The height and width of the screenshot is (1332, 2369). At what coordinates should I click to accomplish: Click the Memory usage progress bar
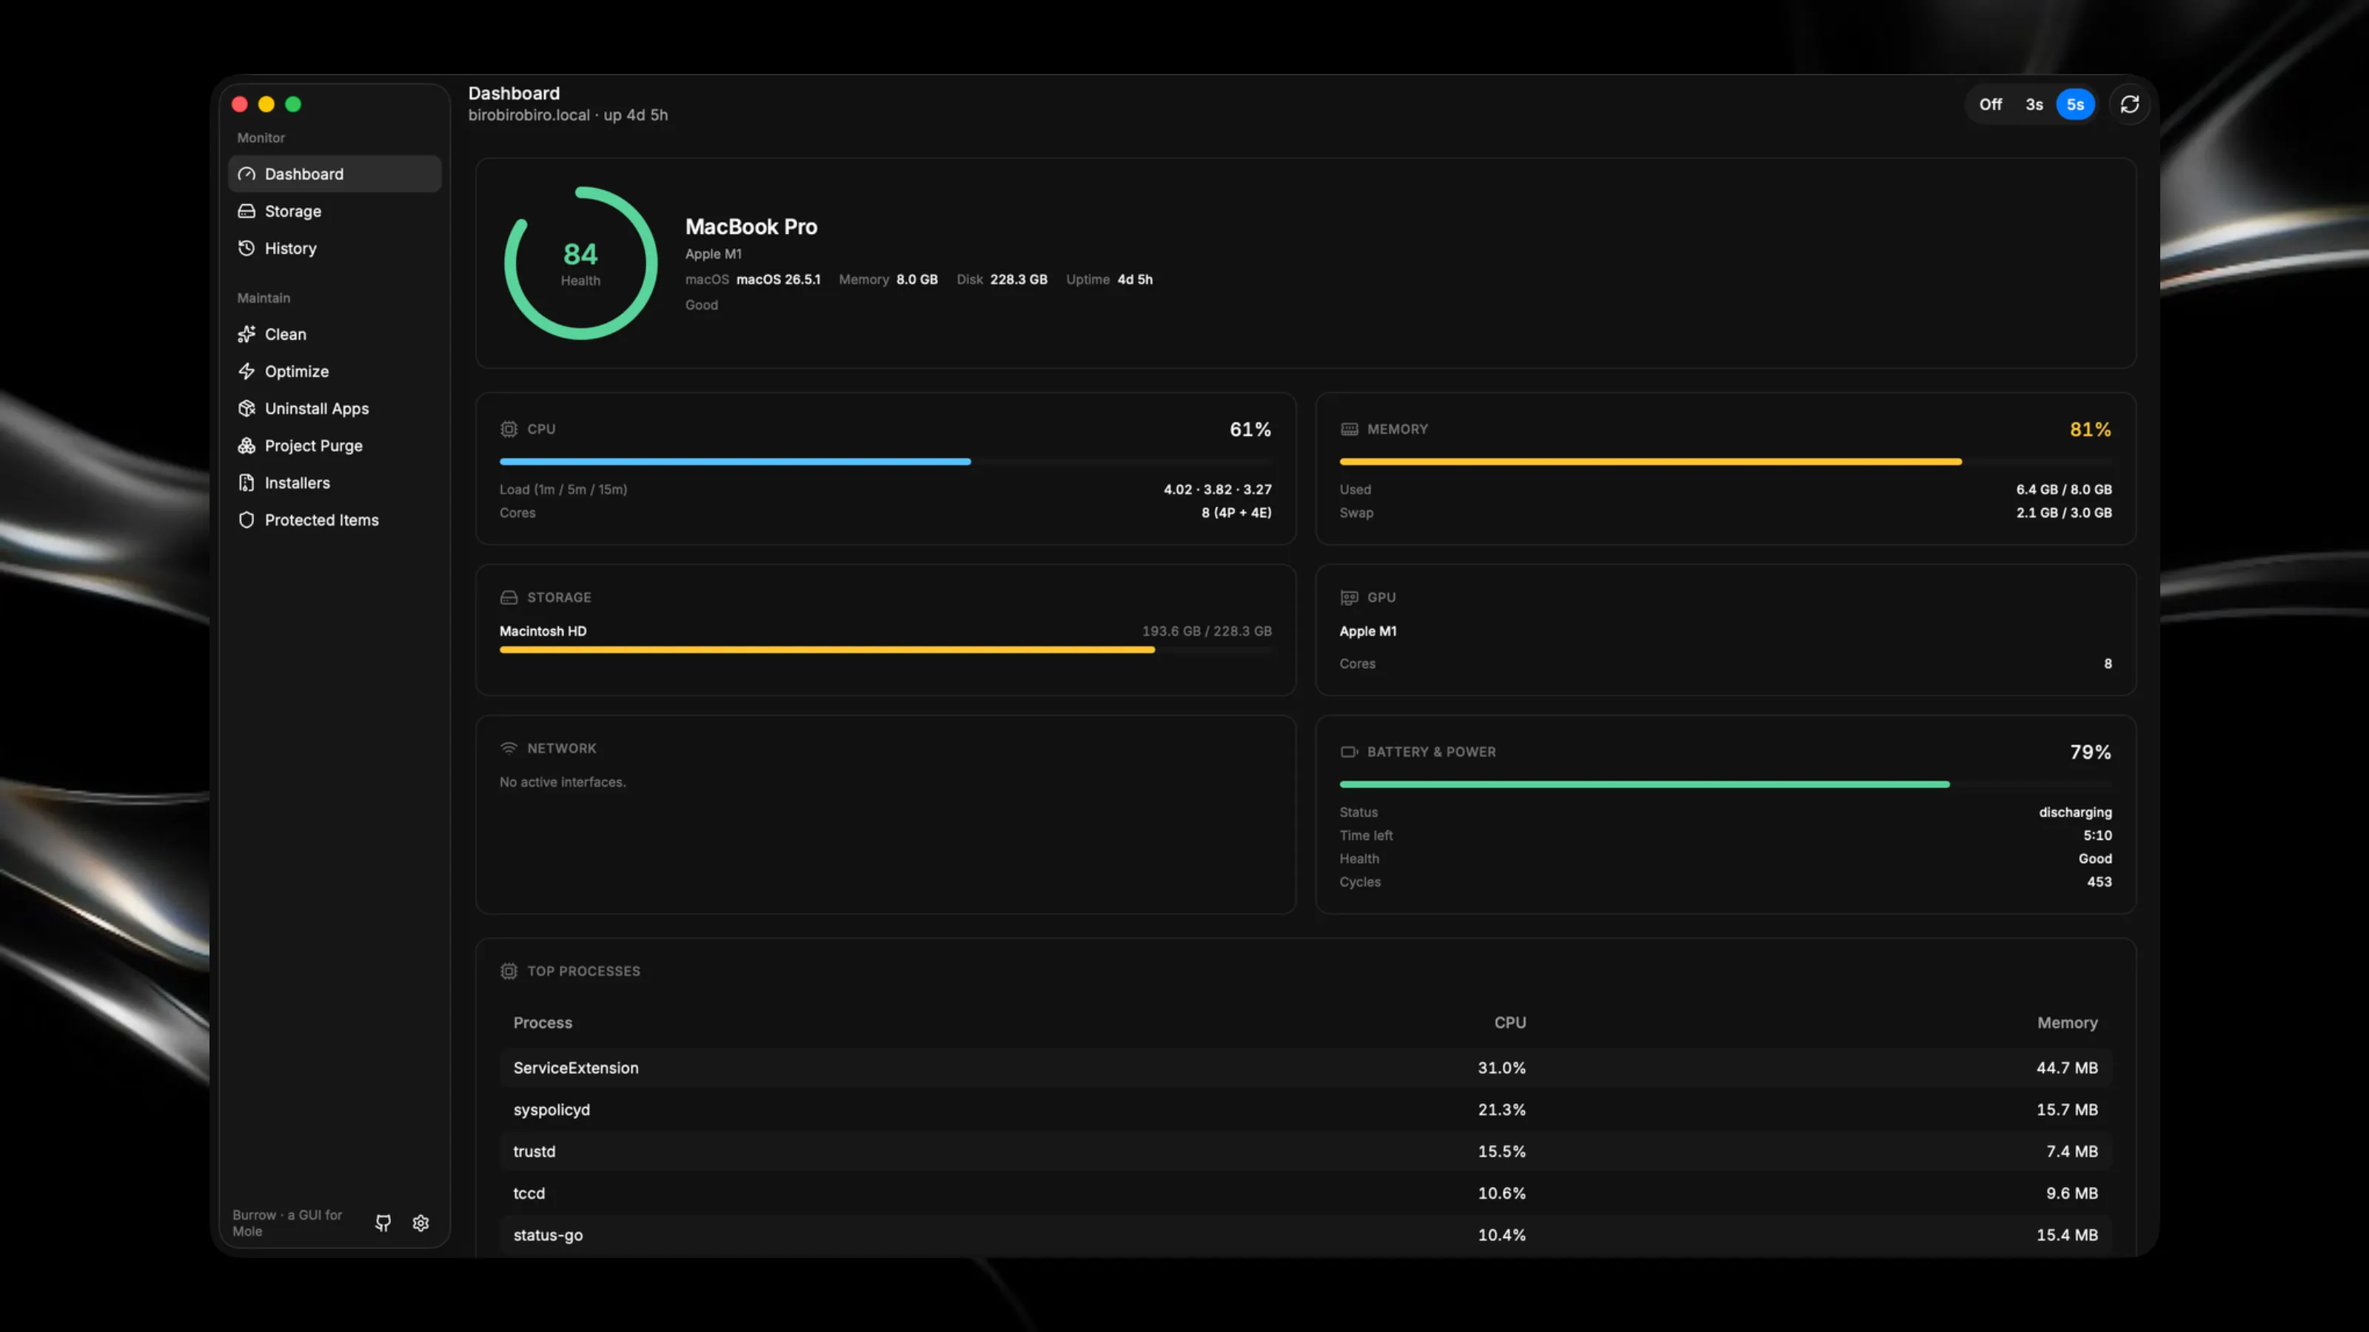pyautogui.click(x=1726, y=462)
